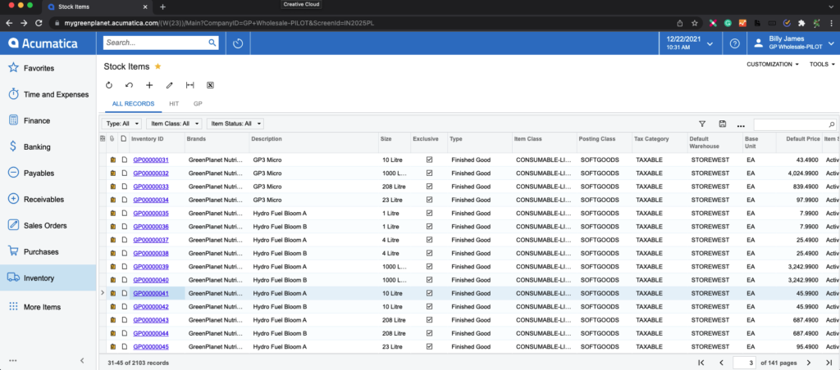Open the Item Status: All filter dropdown
Viewport: 840px width, 370px height.
[x=235, y=124]
